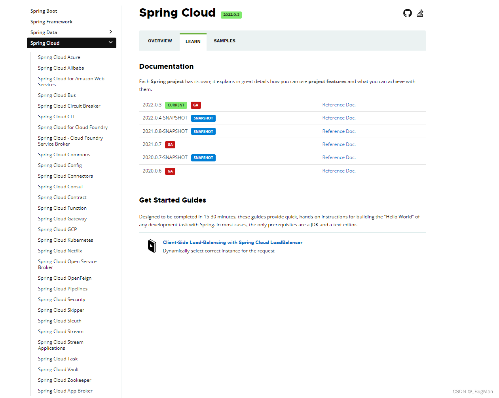The height and width of the screenshot is (398, 499).
Task: Open the GitHub repository icon
Action: click(408, 13)
